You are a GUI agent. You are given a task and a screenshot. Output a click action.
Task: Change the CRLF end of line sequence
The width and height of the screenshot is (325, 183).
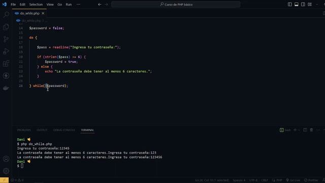tap(265, 180)
